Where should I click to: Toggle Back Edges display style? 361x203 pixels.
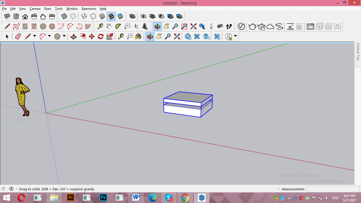tap(73, 16)
